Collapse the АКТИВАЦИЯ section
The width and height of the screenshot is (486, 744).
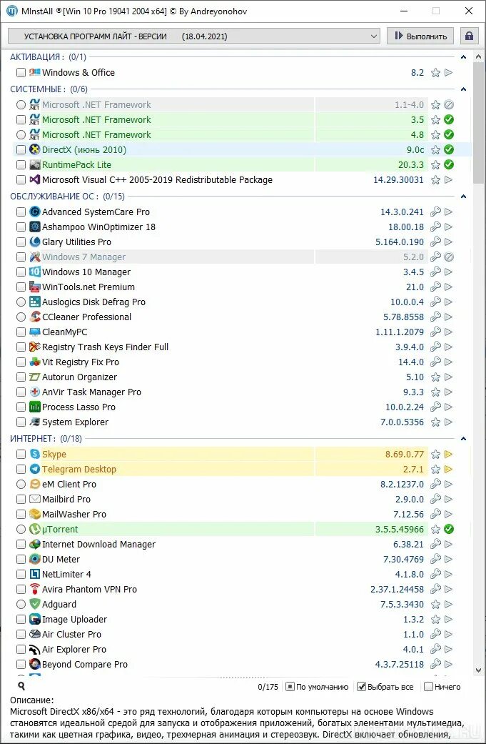pos(463,57)
